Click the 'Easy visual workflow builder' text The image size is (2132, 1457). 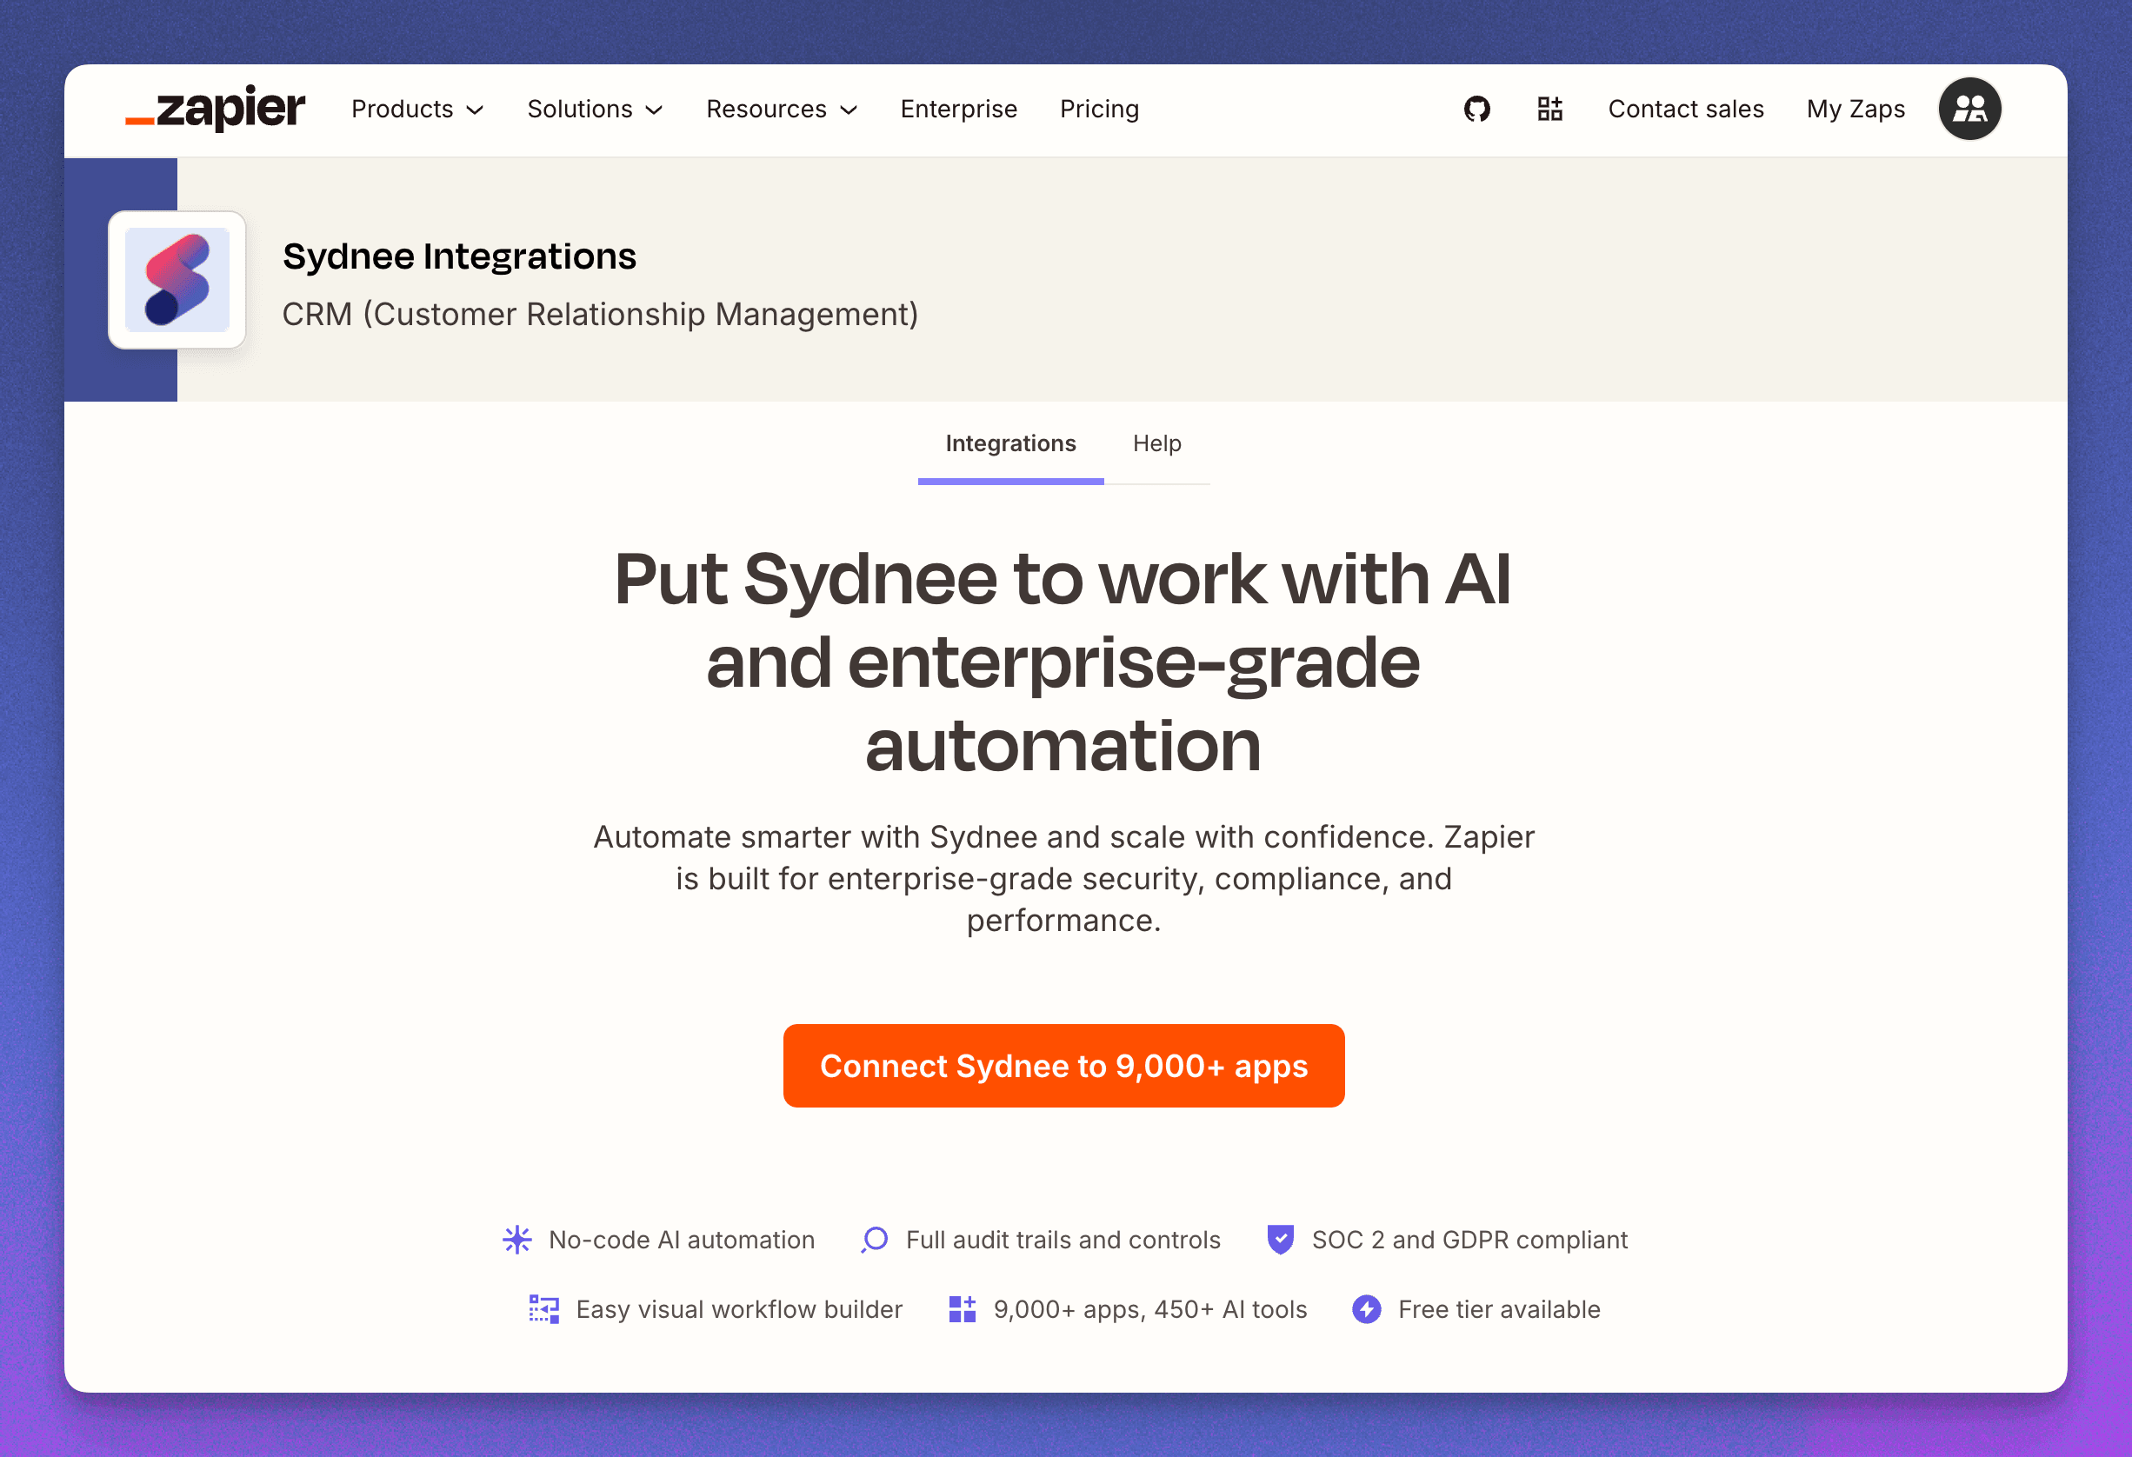[x=739, y=1309]
